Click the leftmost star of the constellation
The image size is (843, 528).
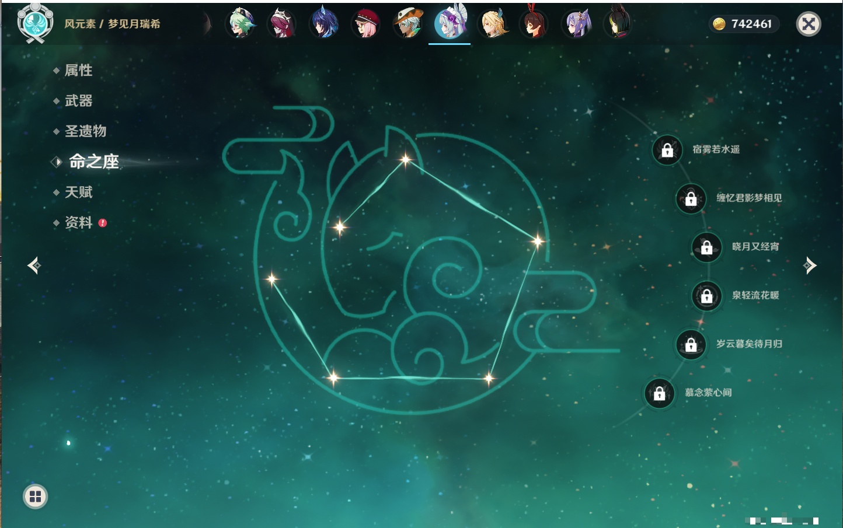(x=271, y=279)
